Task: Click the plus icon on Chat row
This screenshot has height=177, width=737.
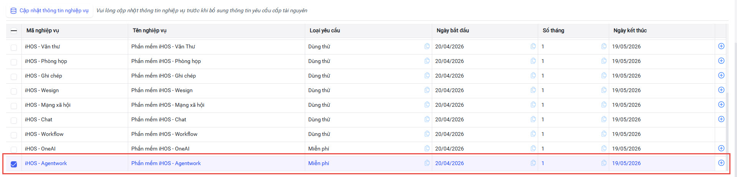Action: point(721,119)
